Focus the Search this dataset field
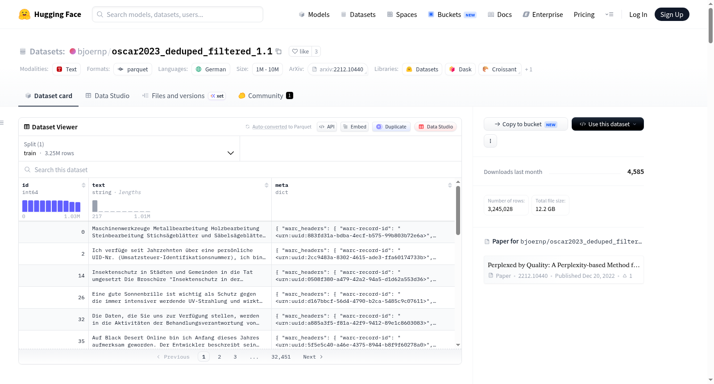 coord(240,169)
